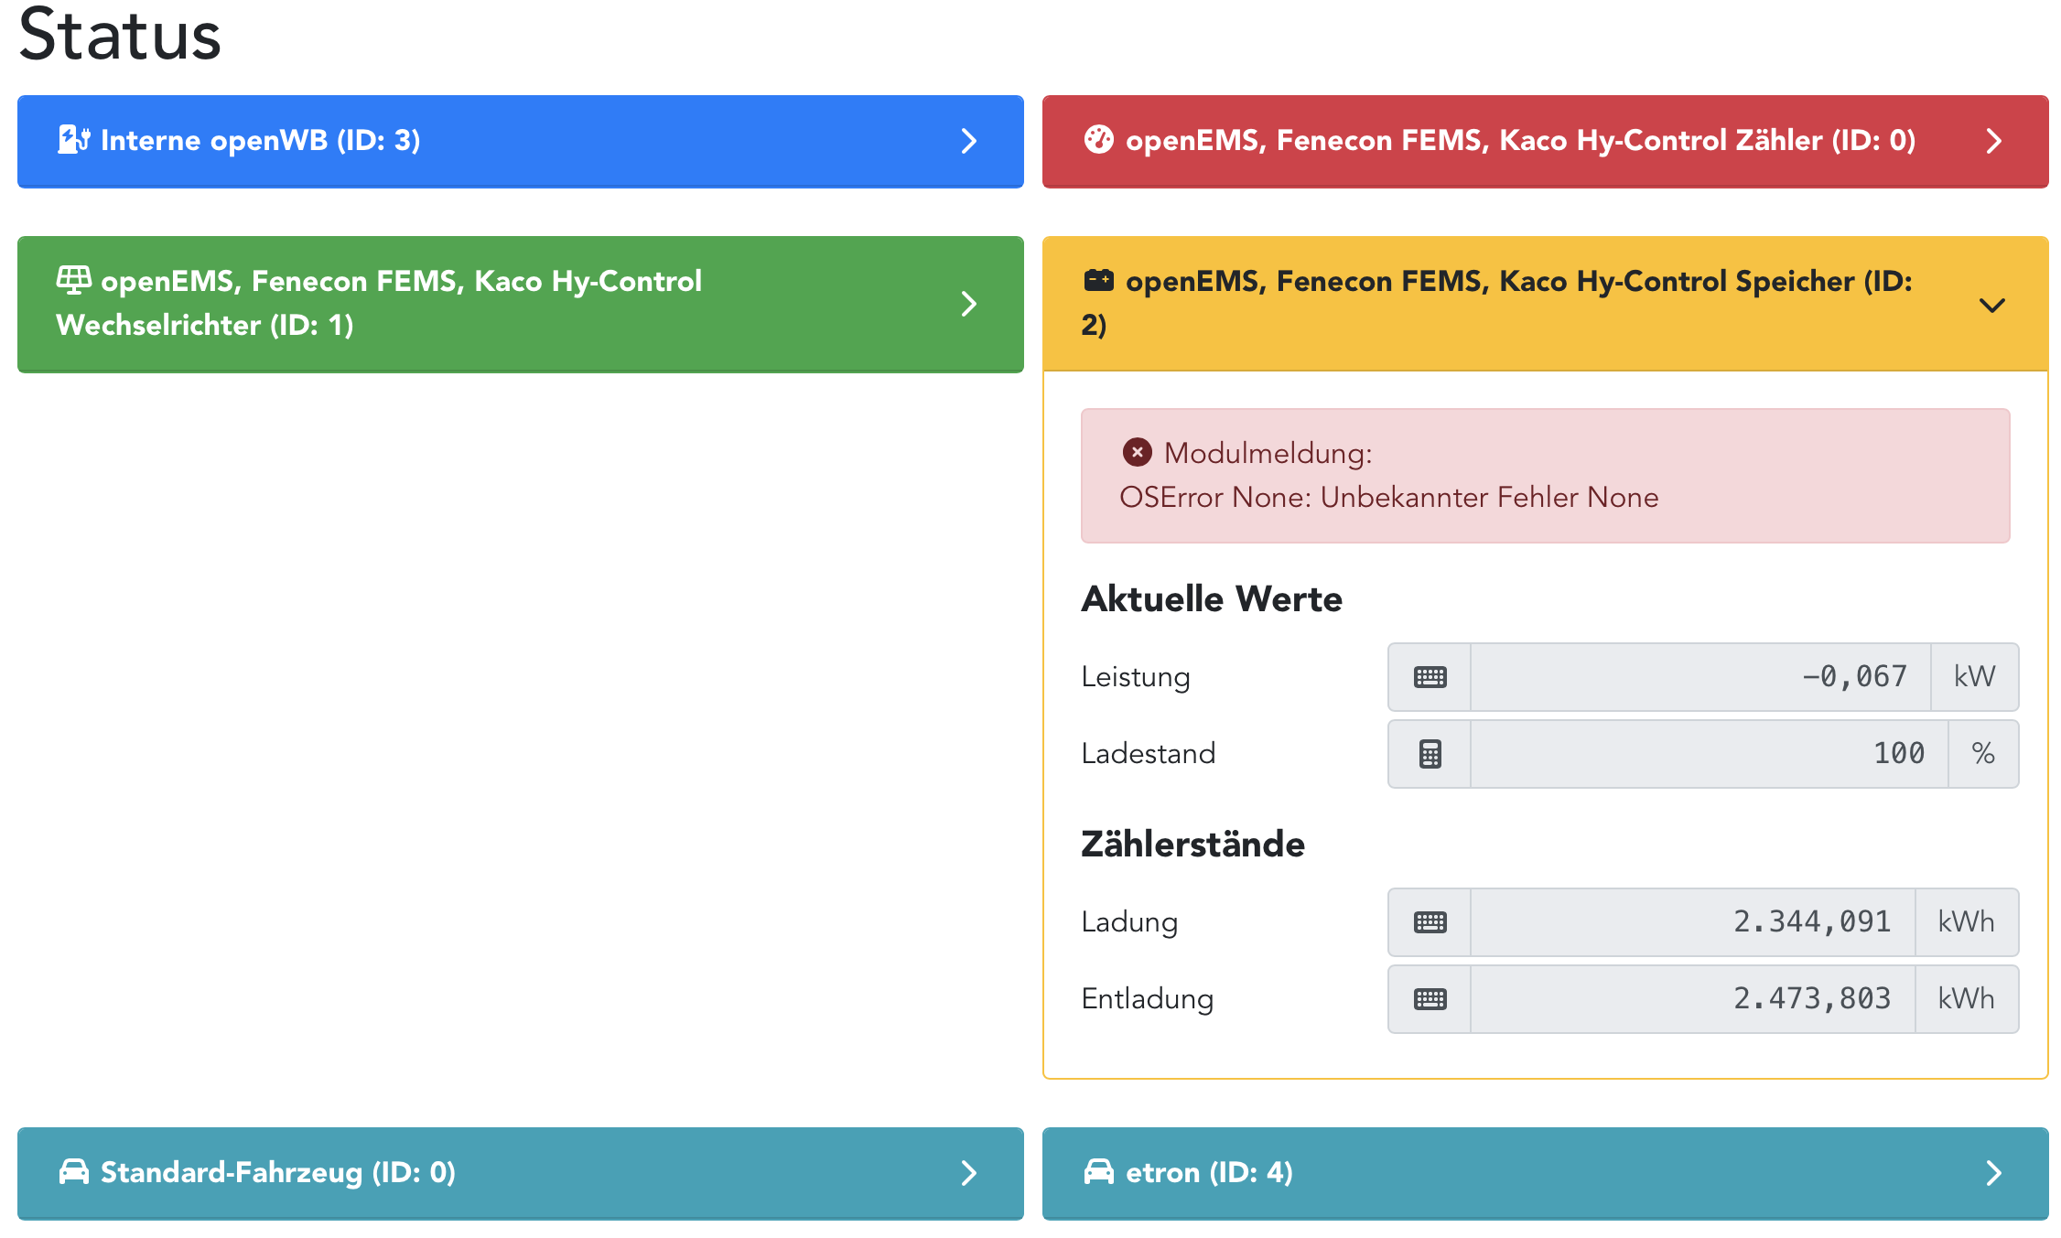Image resolution: width=2061 pixels, height=1238 pixels.
Task: Expand the Zähler (ID: 0) card chevron
Action: (1993, 141)
